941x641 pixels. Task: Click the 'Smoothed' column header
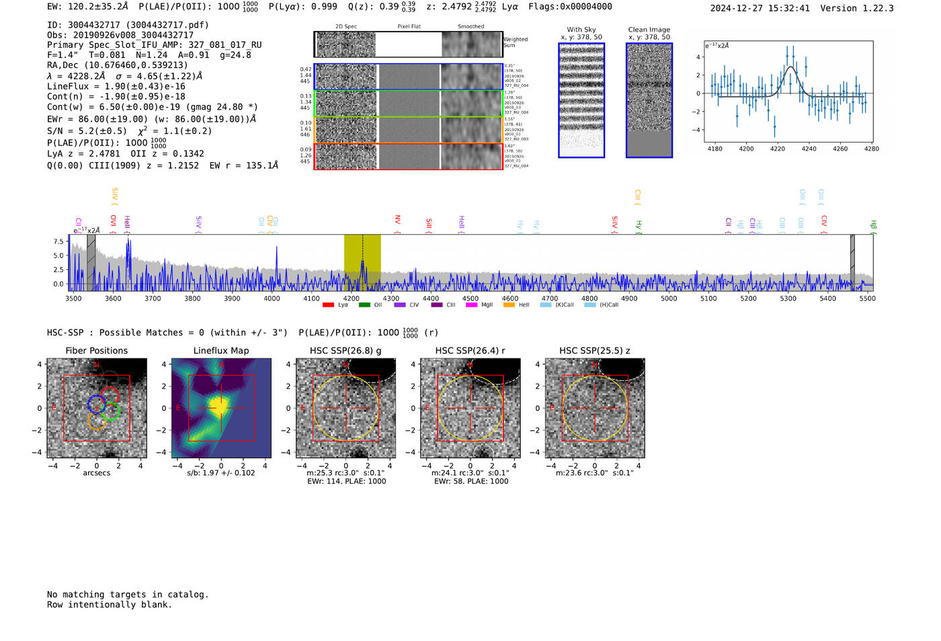(x=470, y=27)
